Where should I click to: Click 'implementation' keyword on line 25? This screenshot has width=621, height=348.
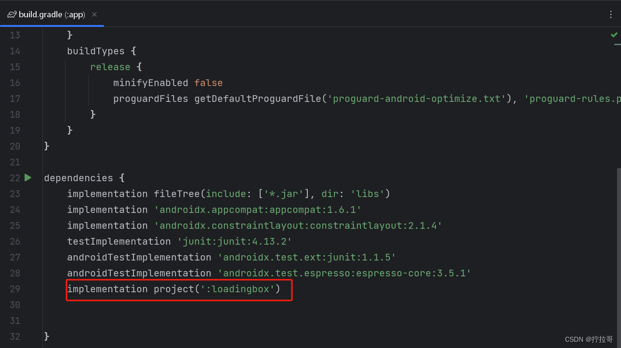click(x=107, y=225)
